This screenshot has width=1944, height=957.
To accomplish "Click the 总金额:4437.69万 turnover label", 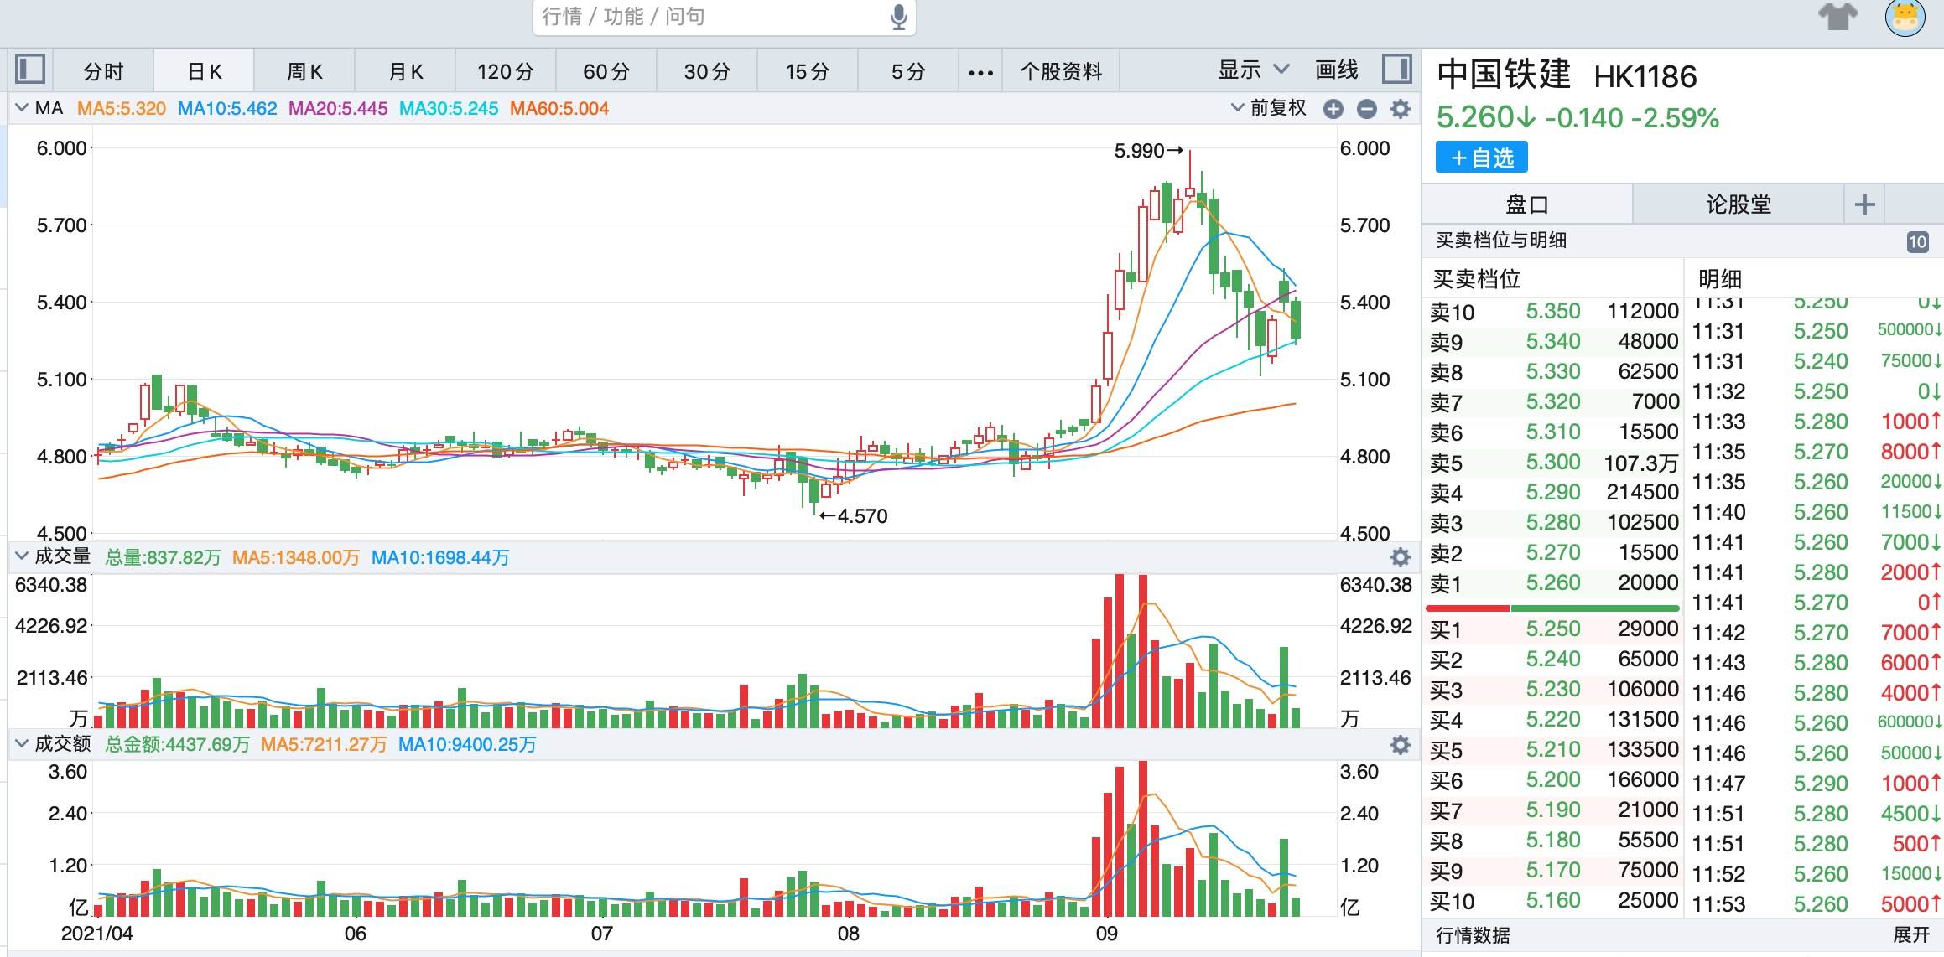I will click(177, 745).
